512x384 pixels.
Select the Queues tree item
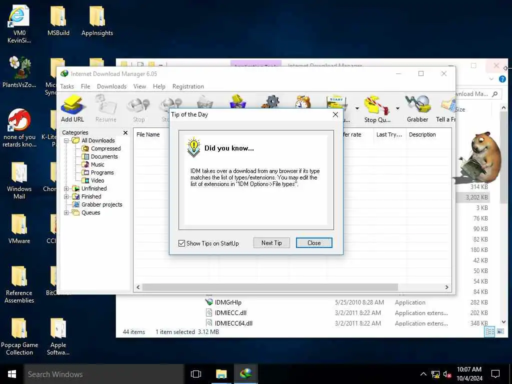point(91,212)
